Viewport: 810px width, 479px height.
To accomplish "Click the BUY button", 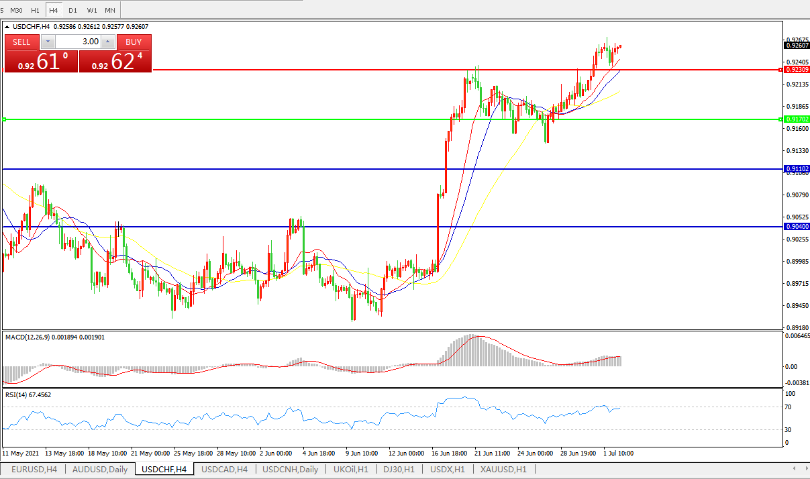I will click(x=134, y=42).
